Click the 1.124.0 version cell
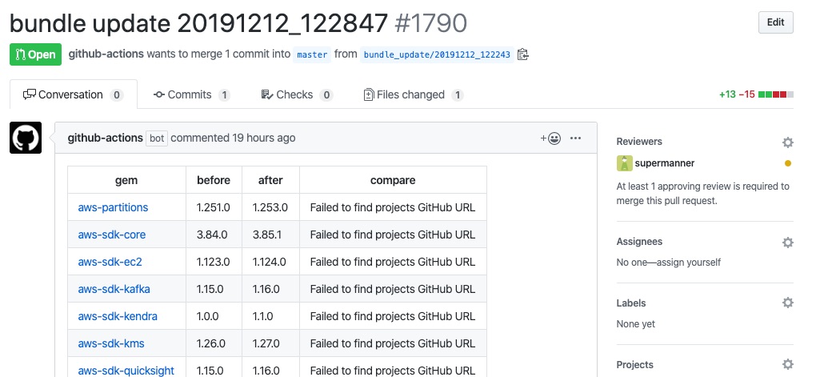Viewport: 816px width, 377px height. coord(270,262)
